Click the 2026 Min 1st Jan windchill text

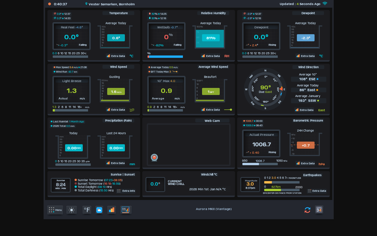208,189
